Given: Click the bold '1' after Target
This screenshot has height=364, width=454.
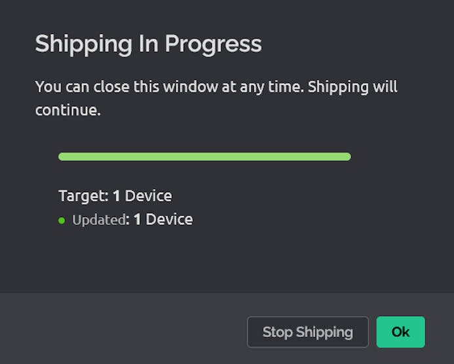Looking at the screenshot, I should (116, 195).
